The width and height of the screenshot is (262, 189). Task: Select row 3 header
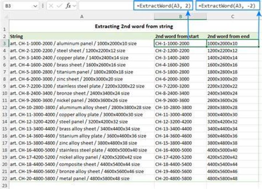[4, 44]
